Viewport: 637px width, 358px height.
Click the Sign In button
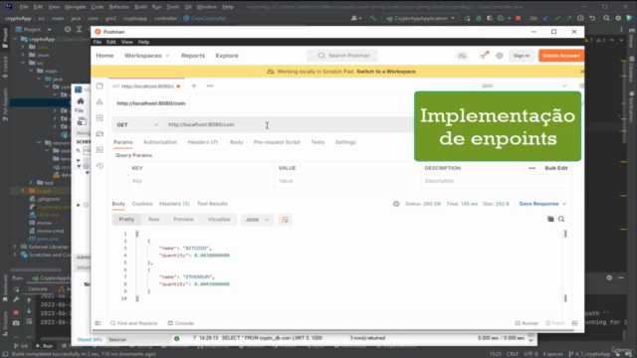[x=522, y=56]
